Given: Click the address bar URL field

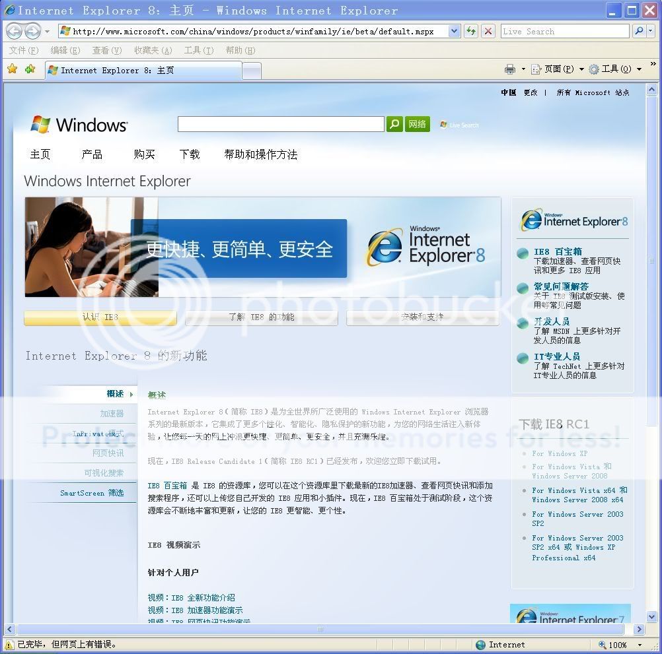Looking at the screenshot, I should (x=253, y=31).
